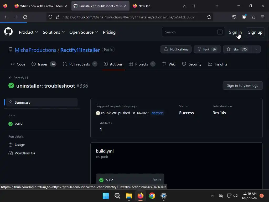Click the notification badge in the tray
Viewport: 269px width, 202px height.
(x=261, y=196)
